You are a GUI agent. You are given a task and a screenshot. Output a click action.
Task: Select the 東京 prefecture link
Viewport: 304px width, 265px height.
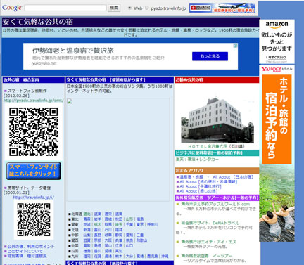point(140,224)
